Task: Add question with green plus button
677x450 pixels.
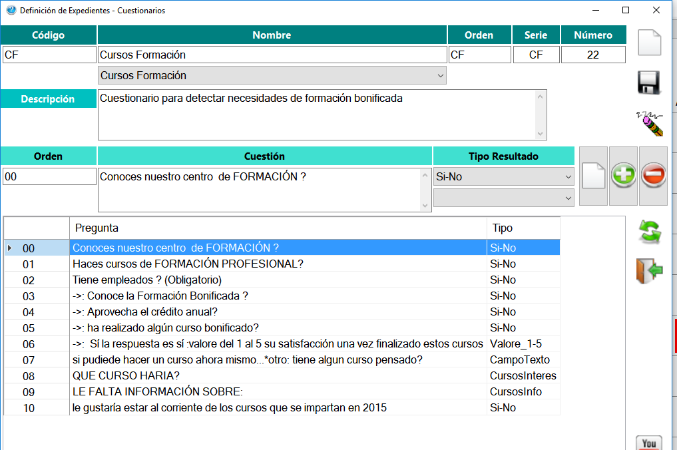Action: pyautogui.click(x=624, y=175)
